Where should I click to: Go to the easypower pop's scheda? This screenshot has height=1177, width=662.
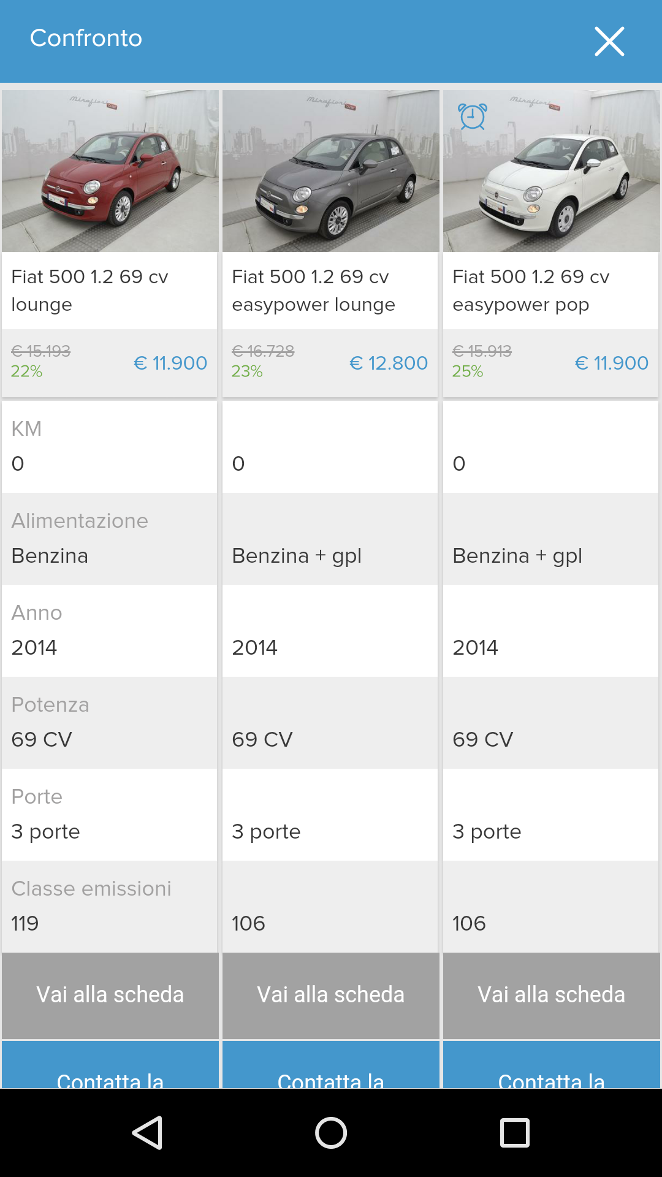(552, 995)
